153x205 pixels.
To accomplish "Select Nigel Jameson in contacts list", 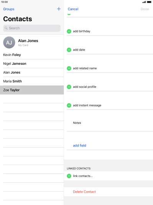I will pyautogui.click(x=32, y=64).
